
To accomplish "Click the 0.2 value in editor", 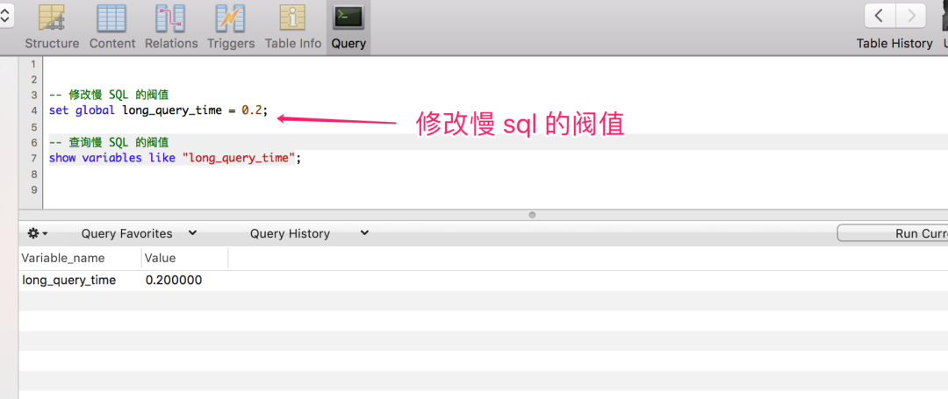I will click(x=252, y=110).
